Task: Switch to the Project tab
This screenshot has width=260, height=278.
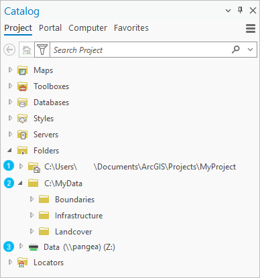Action: [x=18, y=28]
